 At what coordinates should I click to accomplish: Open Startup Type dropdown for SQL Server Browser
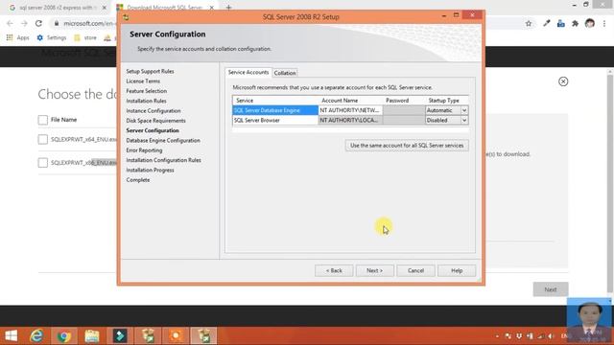[464, 120]
